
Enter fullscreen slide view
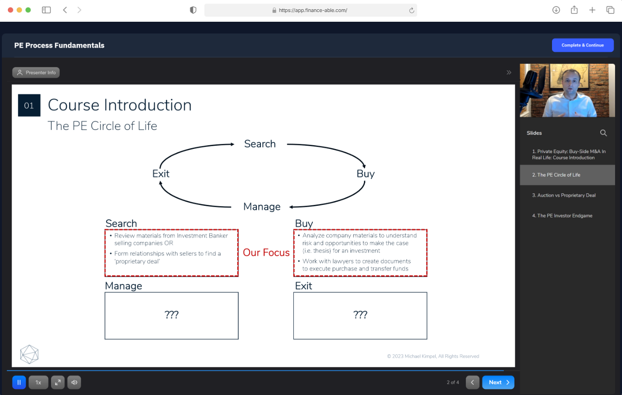click(57, 383)
